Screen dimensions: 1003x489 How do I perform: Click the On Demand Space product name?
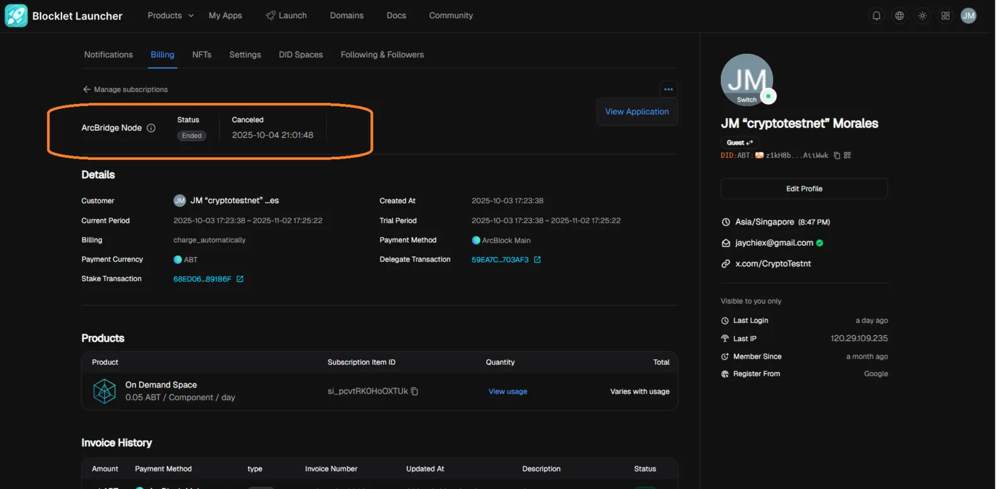pyautogui.click(x=161, y=385)
